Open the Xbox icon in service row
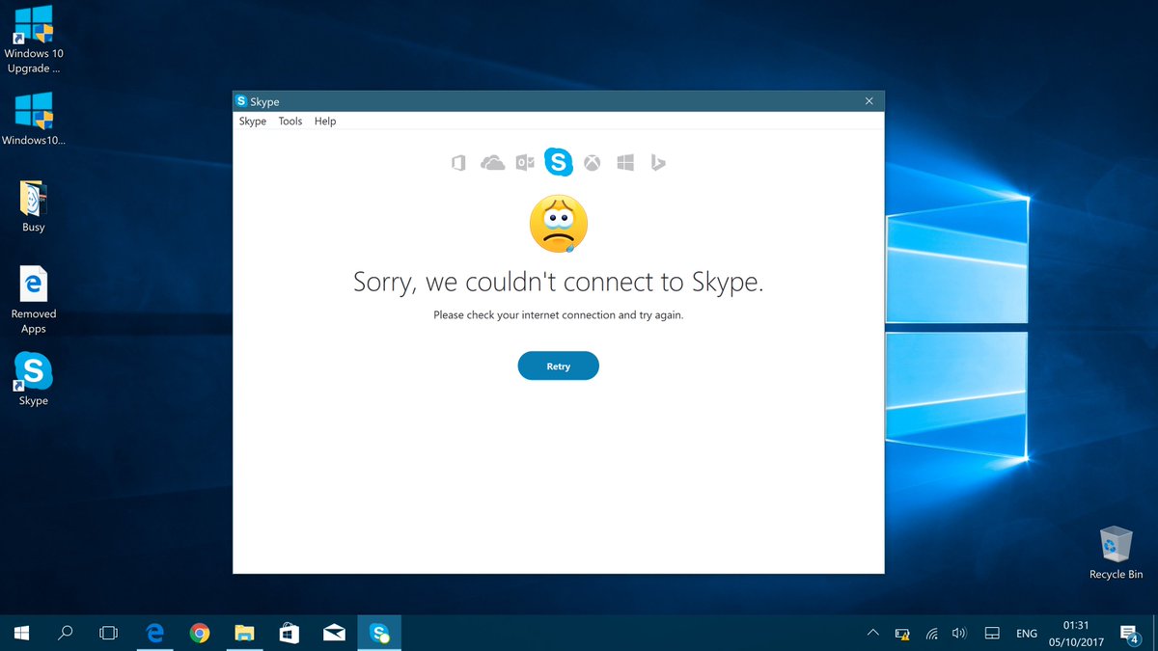 (592, 163)
